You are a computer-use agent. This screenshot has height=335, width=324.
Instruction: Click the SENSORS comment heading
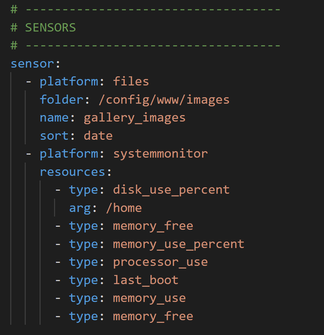click(x=50, y=27)
